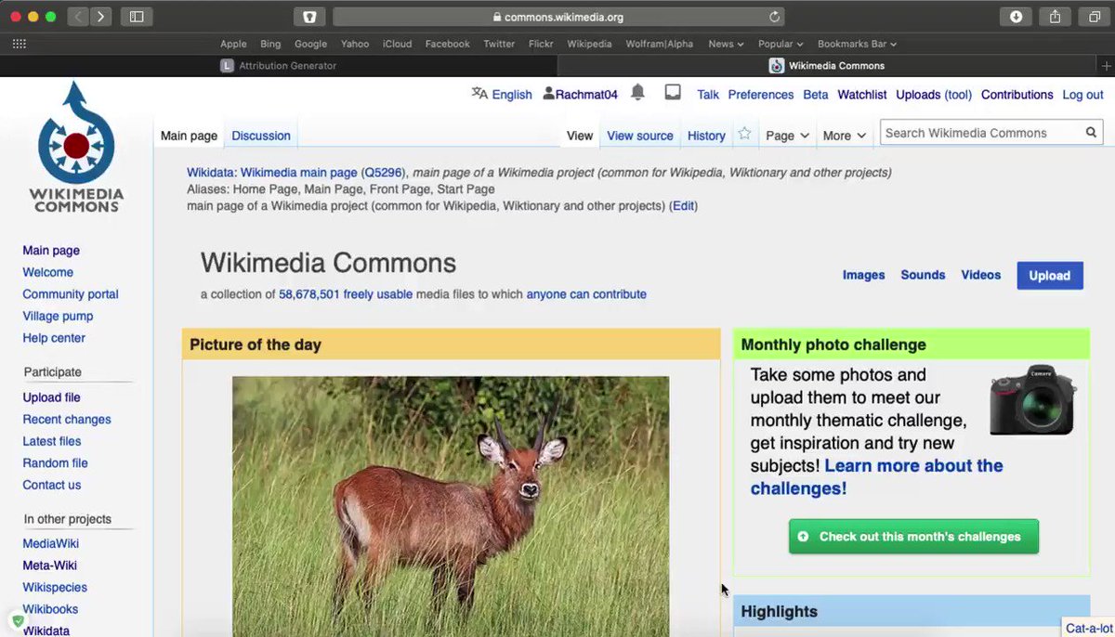The image size is (1115, 637).
Task: Open the Watchlist link
Action: coord(862,95)
